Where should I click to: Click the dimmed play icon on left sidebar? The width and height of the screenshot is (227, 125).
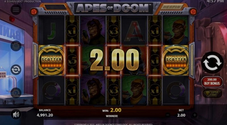[x=16, y=93]
